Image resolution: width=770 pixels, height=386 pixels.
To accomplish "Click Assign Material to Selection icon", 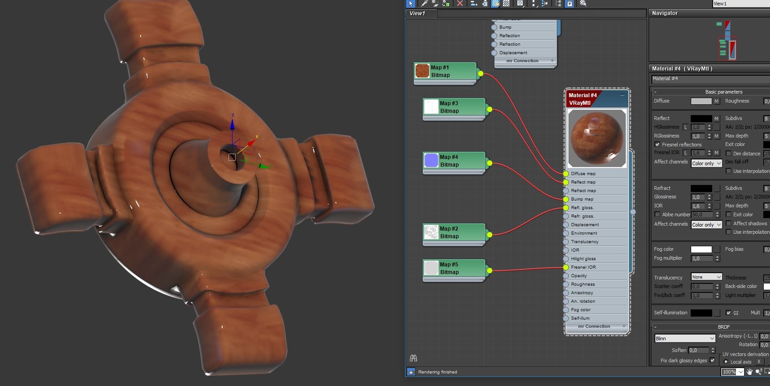I will 446,4.
